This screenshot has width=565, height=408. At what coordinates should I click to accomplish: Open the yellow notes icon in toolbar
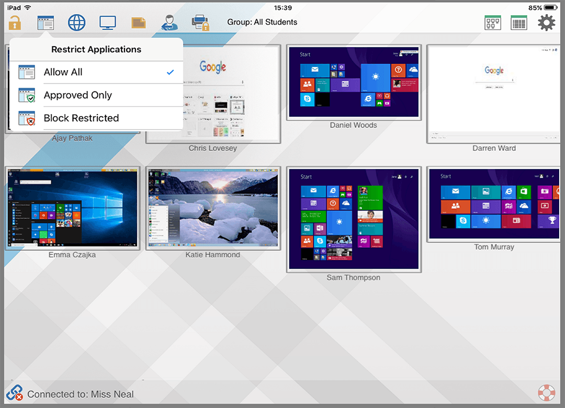139,23
